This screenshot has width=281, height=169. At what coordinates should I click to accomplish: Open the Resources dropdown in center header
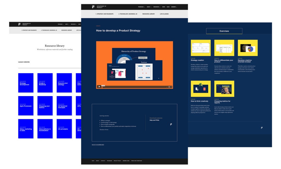(x=157, y=7)
